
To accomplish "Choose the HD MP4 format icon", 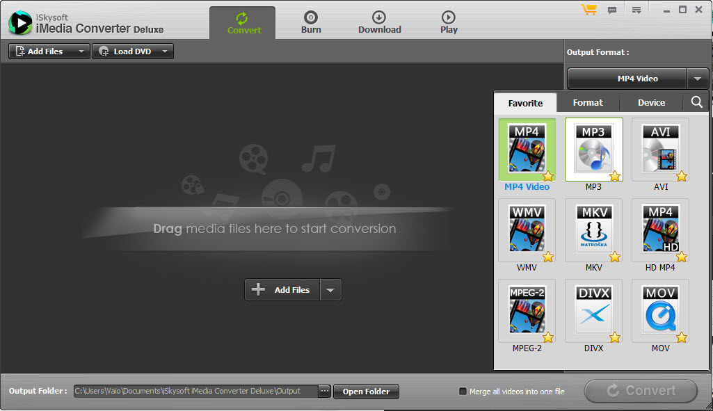I will pyautogui.click(x=660, y=230).
